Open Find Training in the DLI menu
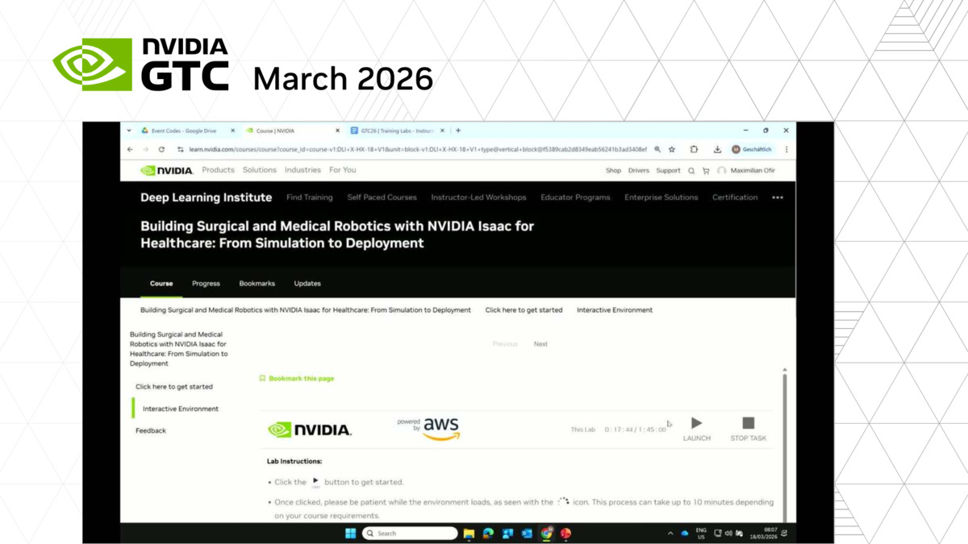The height and width of the screenshot is (544, 968). click(310, 197)
